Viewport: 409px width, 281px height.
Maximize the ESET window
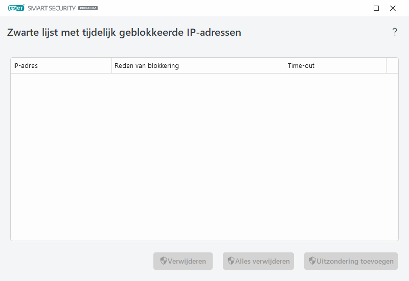click(376, 8)
